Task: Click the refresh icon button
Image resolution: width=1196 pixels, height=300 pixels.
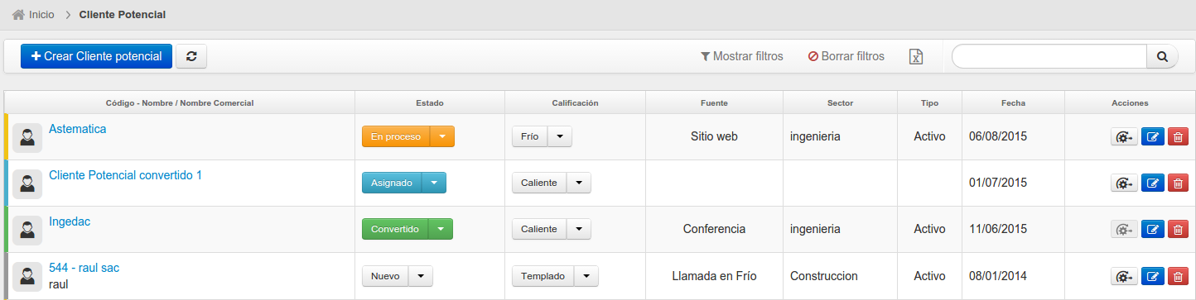Action: (x=191, y=56)
